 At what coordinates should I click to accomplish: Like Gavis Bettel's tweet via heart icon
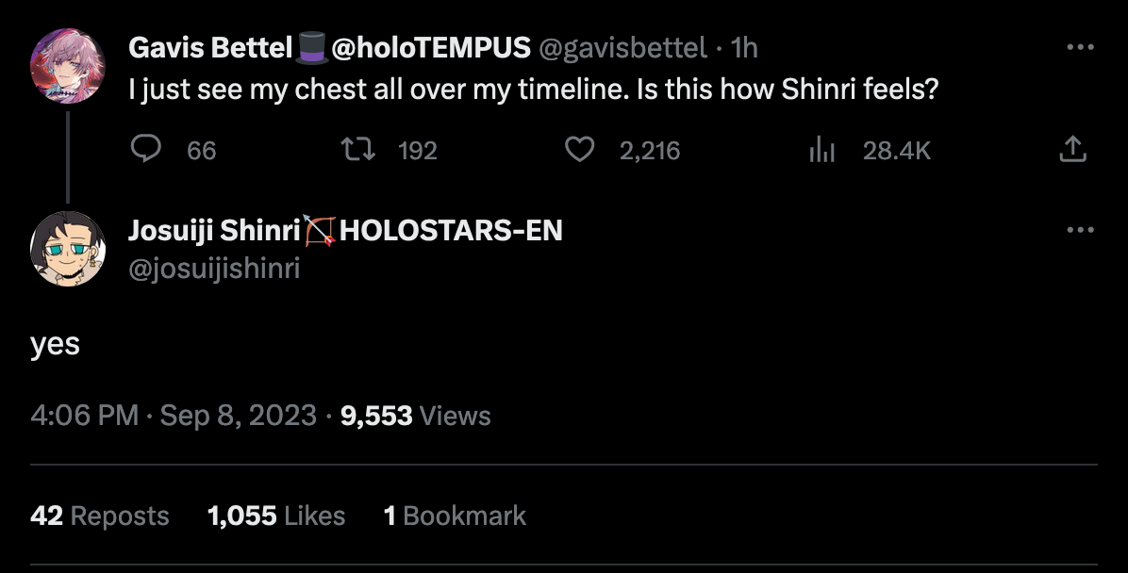coord(579,150)
